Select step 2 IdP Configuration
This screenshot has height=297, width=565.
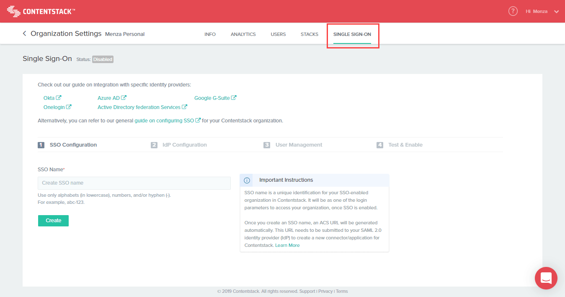pyautogui.click(x=179, y=145)
